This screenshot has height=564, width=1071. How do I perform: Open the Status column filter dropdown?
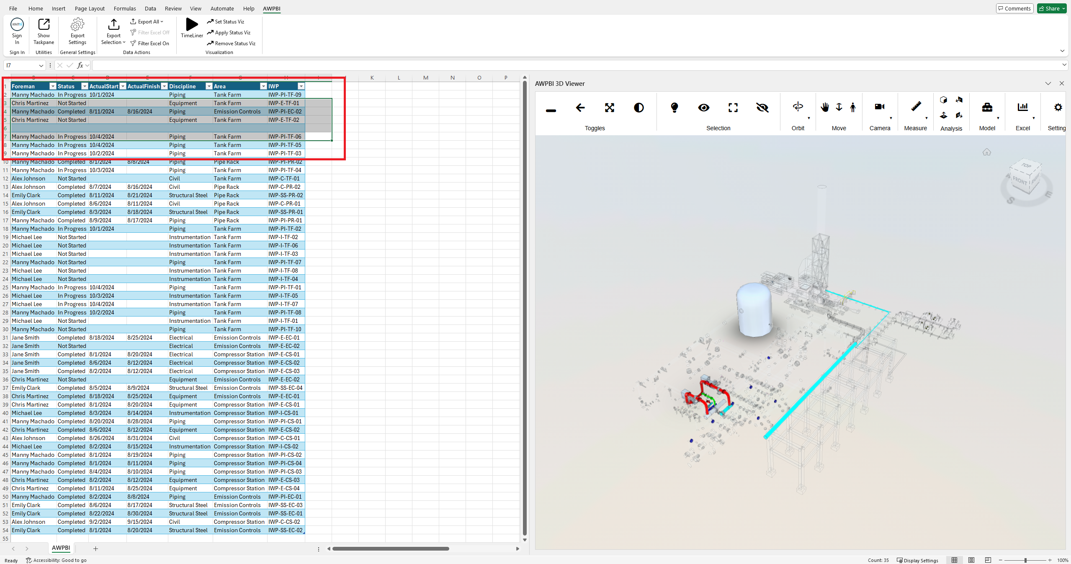click(84, 86)
